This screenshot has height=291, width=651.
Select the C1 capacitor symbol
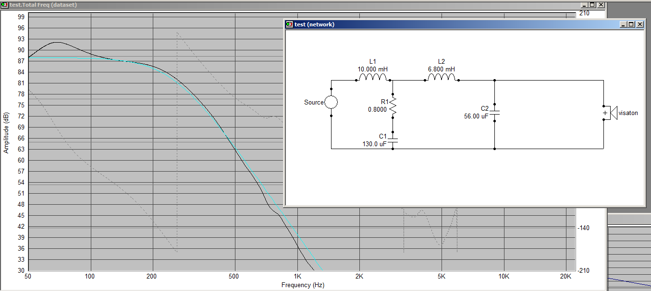[393, 140]
